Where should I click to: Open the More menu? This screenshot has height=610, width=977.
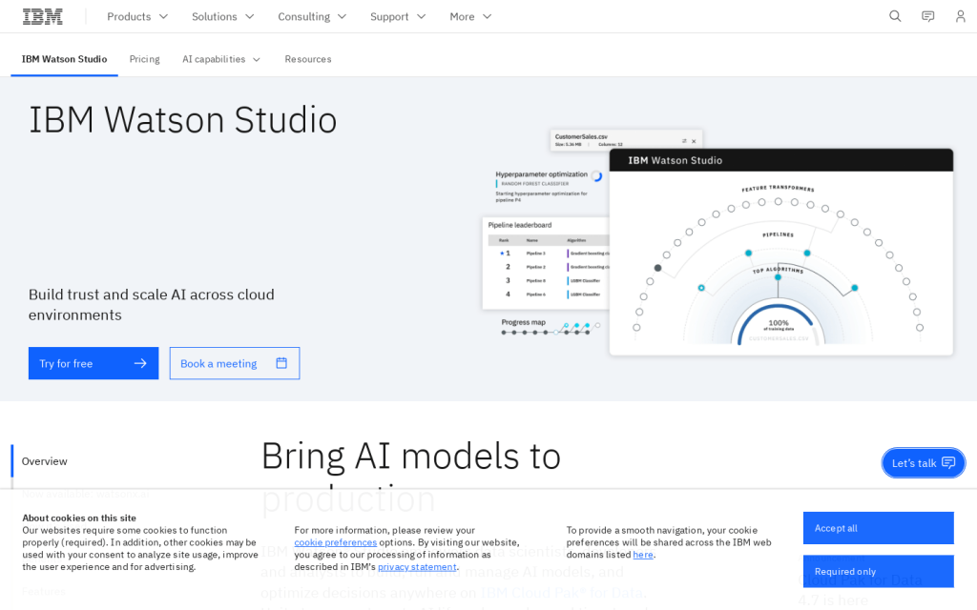click(x=471, y=16)
